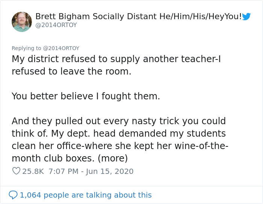This screenshot has height=204, width=263.
Task: Click the Twitter bird logo
Action: pos(246,17)
